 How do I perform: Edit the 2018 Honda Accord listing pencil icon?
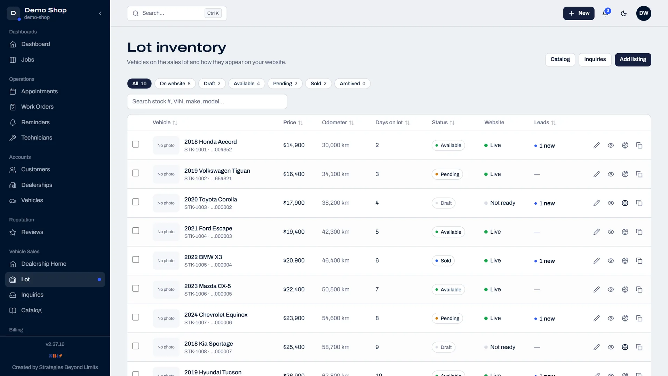click(x=596, y=146)
